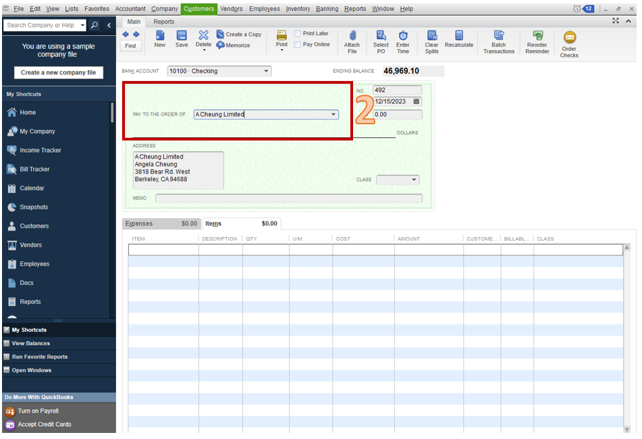Save the check with Save icon
This screenshot has width=642, height=439.
[x=182, y=36]
